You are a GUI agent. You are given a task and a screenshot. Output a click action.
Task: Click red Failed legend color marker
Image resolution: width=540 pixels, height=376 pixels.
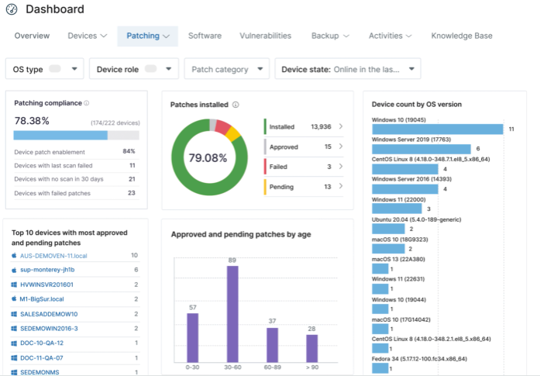[x=265, y=167]
